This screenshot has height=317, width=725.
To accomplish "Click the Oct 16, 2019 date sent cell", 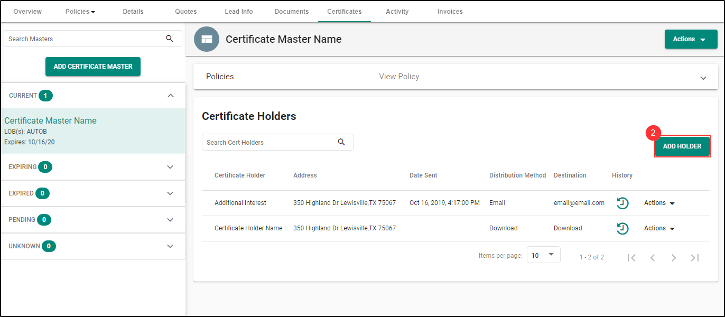I will (444, 203).
